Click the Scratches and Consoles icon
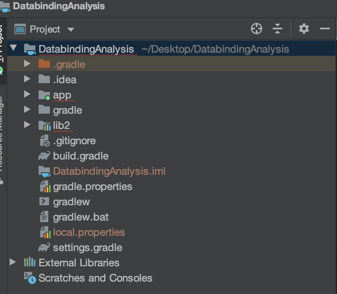 [x=29, y=278]
